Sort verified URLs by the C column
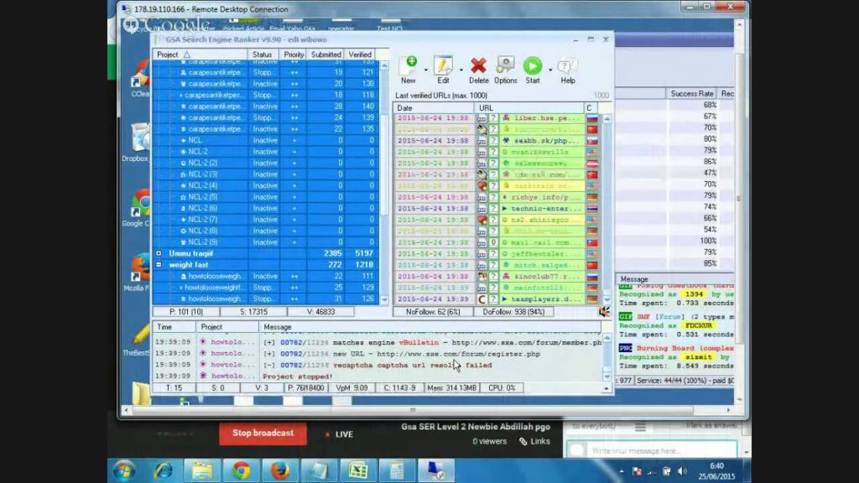This screenshot has height=483, width=859. (591, 108)
